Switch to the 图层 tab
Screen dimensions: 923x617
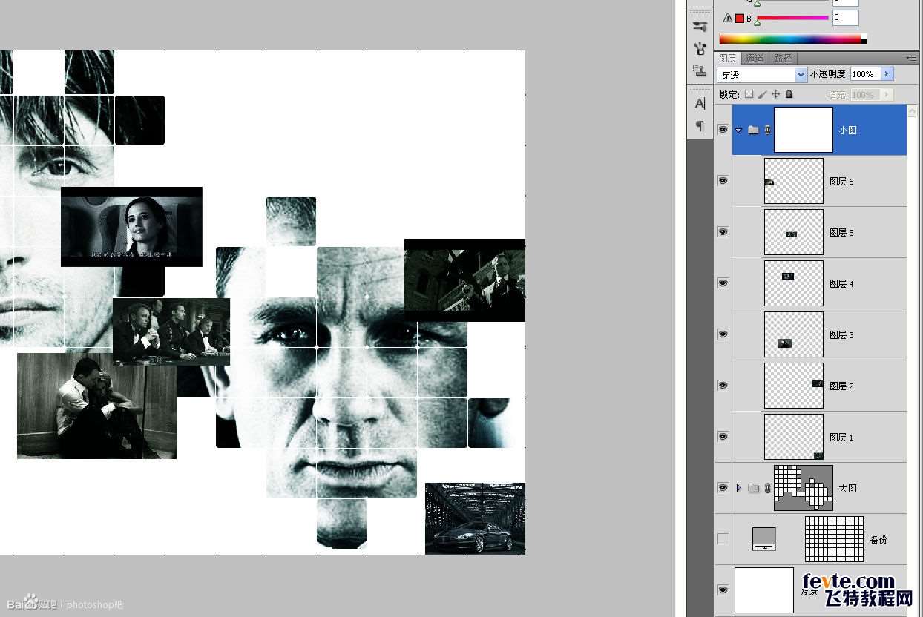728,58
